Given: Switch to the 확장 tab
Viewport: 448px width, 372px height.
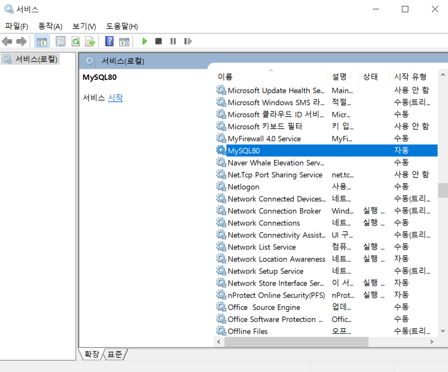Looking at the screenshot, I should [x=91, y=354].
